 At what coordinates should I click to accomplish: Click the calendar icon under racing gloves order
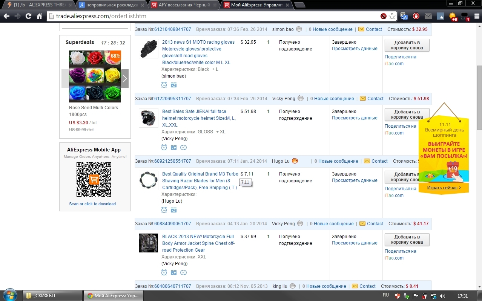(x=173, y=85)
